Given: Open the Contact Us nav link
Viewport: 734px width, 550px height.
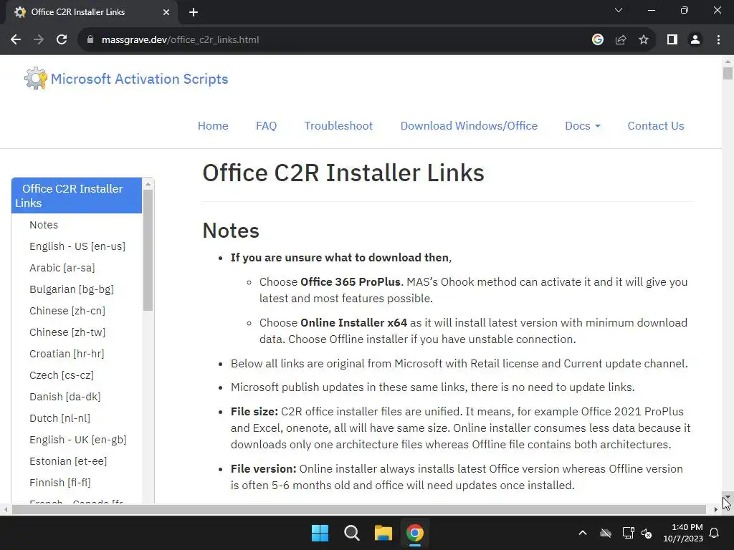Looking at the screenshot, I should pyautogui.click(x=656, y=126).
